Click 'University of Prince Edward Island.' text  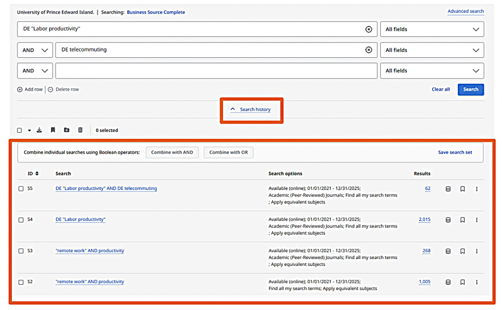[55, 12]
